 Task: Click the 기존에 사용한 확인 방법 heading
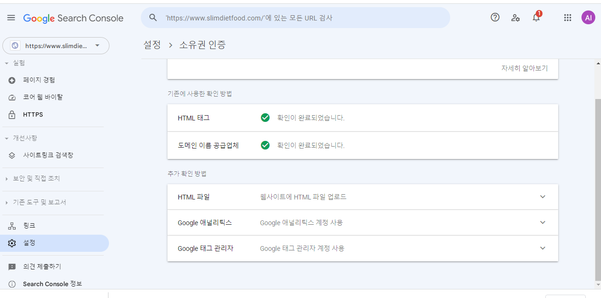(x=200, y=94)
